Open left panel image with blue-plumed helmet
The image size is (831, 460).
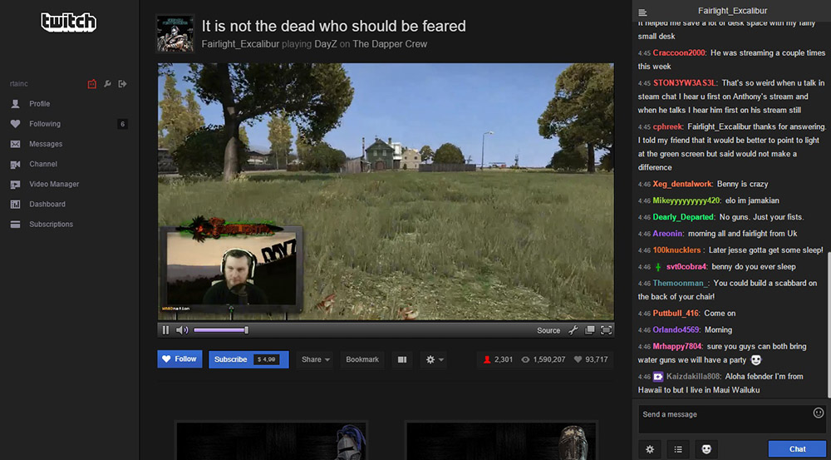click(x=272, y=440)
